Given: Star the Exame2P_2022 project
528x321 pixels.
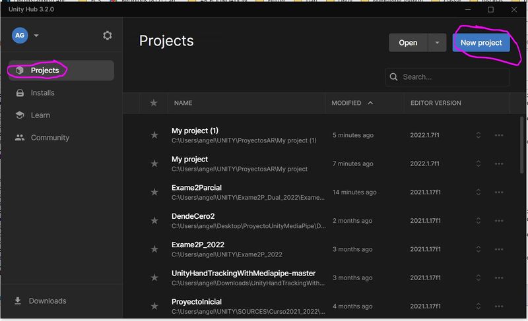Looking at the screenshot, I should [154, 249].
